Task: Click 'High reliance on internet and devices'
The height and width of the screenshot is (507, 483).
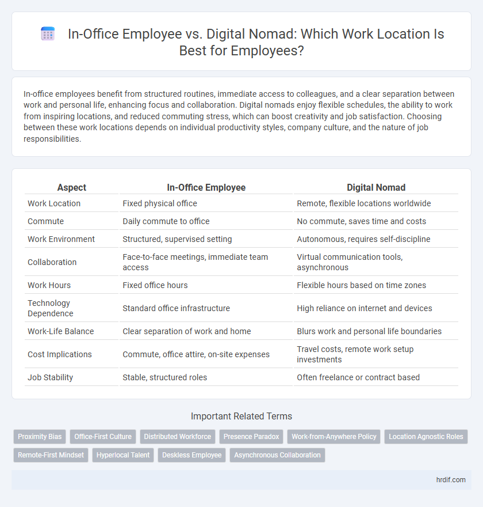Action: click(365, 308)
